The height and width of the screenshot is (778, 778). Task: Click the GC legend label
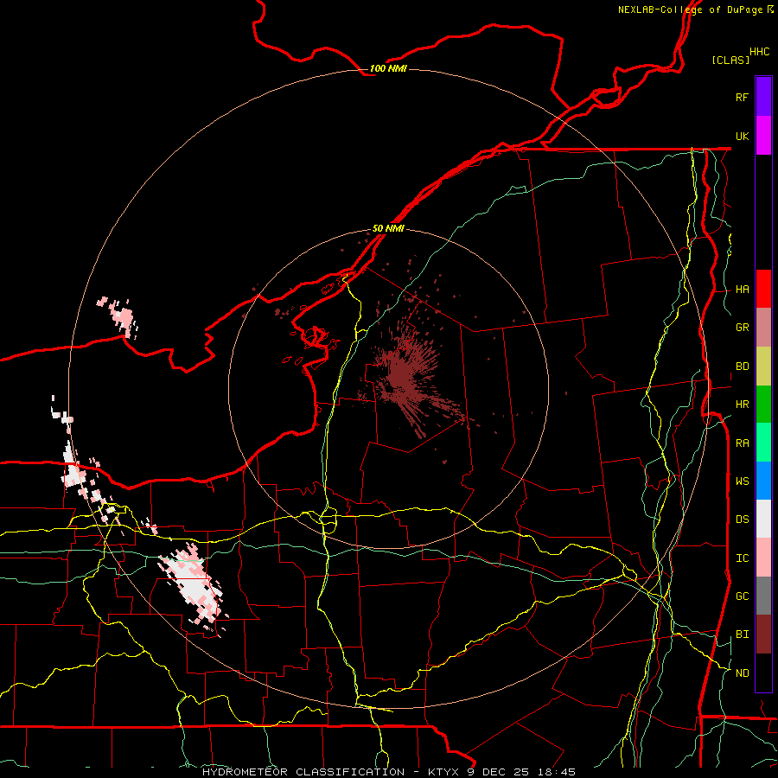pos(742,596)
